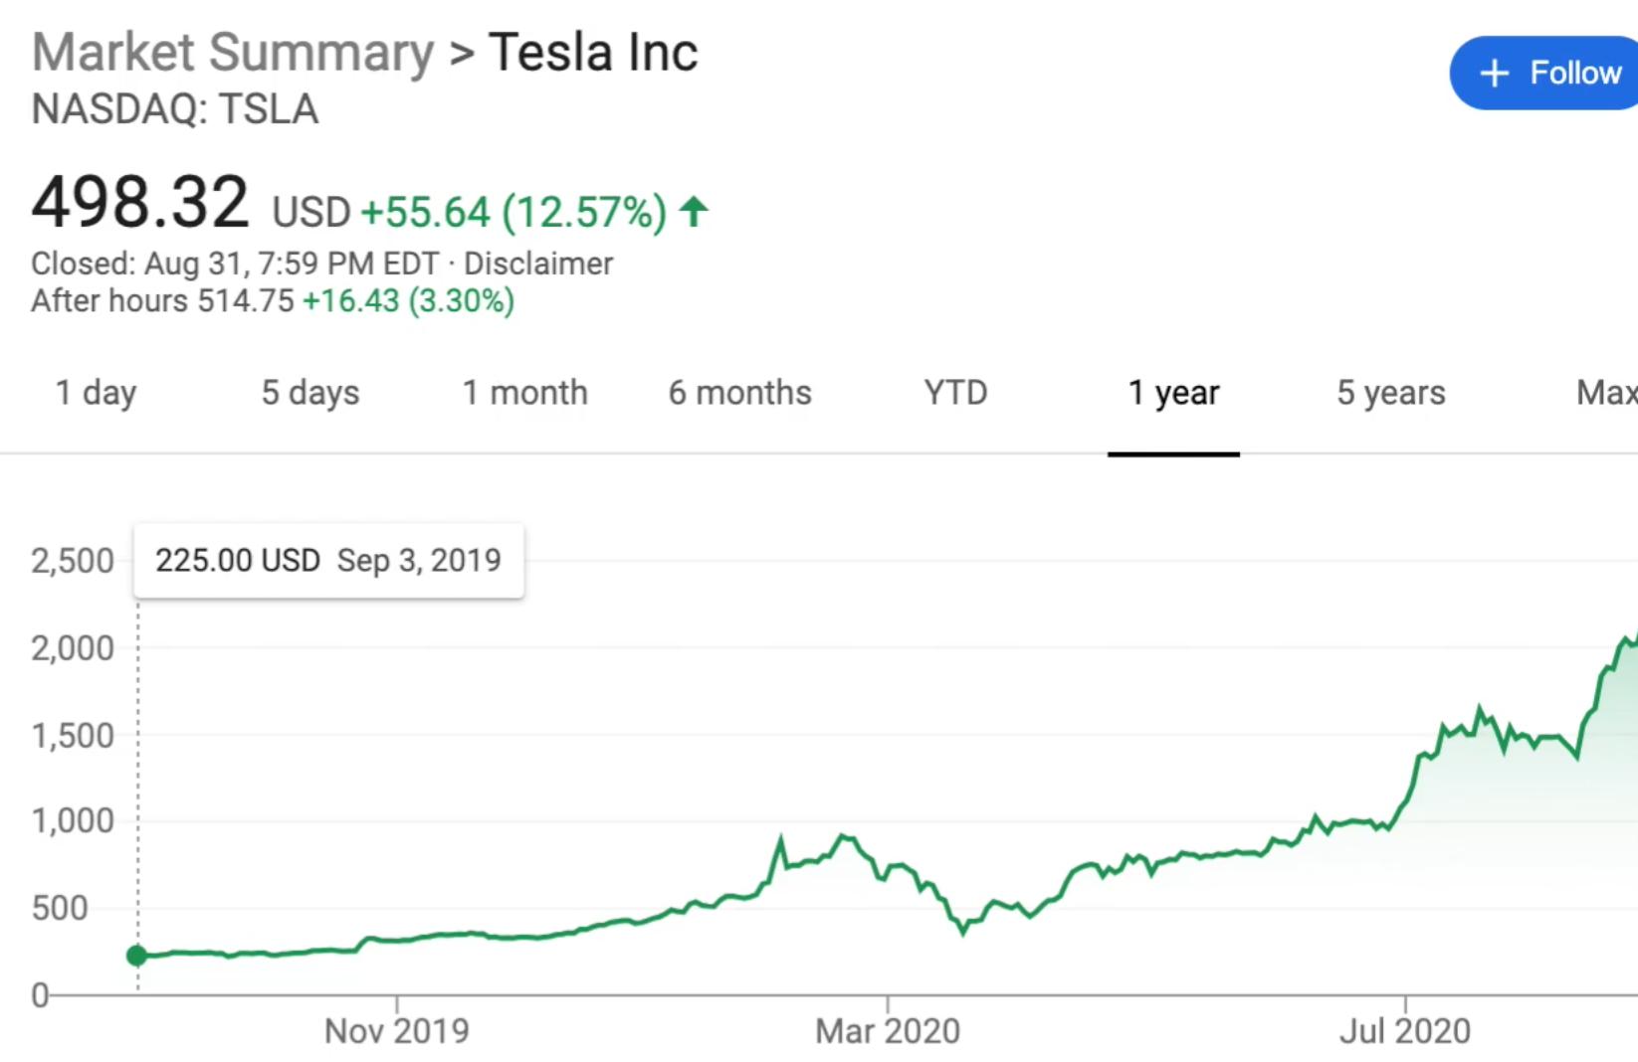1638x1062 pixels.
Task: Select the 5 days range tab
Action: pos(310,393)
